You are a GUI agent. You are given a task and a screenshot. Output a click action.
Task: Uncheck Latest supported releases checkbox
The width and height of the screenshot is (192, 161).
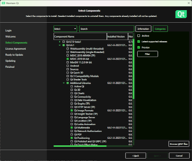click(x=139, y=42)
